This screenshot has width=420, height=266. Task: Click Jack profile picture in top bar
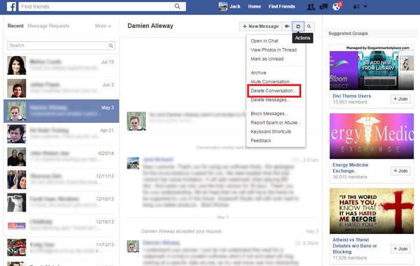(x=223, y=6)
